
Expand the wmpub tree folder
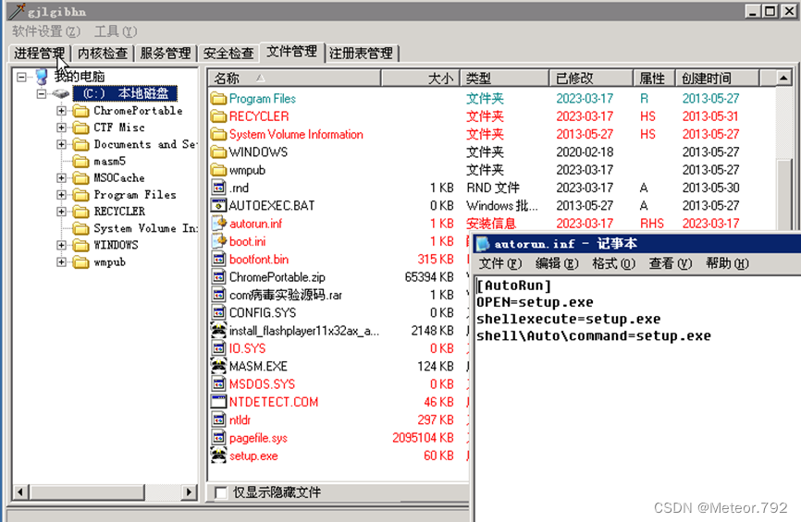coord(61,262)
